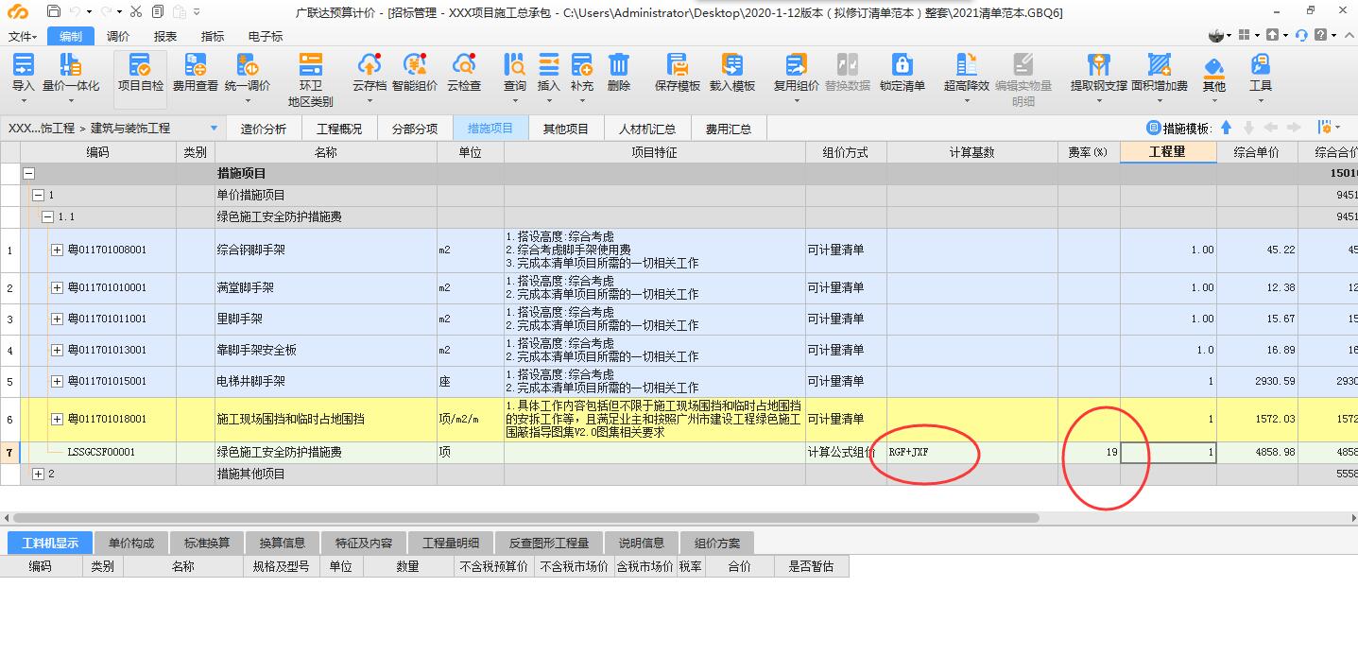Click the headset support icon

point(1301,35)
